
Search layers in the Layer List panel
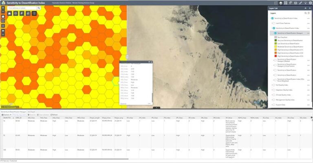(x=305, y=13)
